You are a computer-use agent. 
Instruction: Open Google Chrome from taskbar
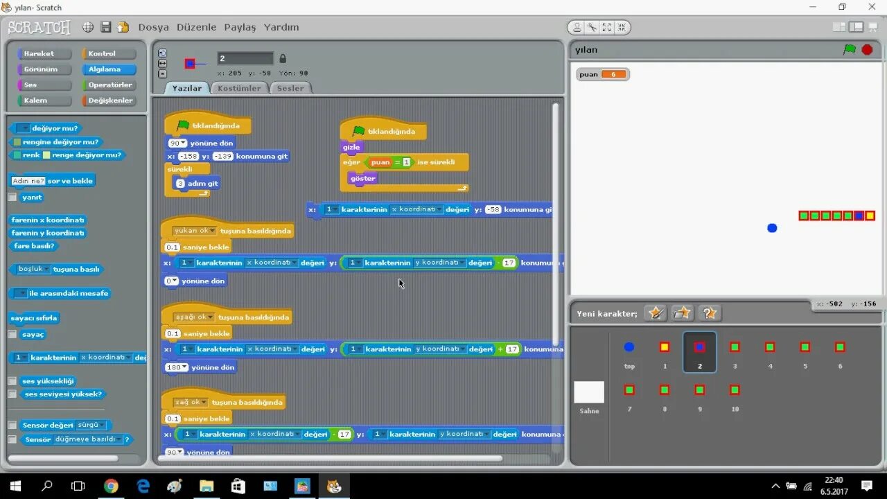[111, 486]
